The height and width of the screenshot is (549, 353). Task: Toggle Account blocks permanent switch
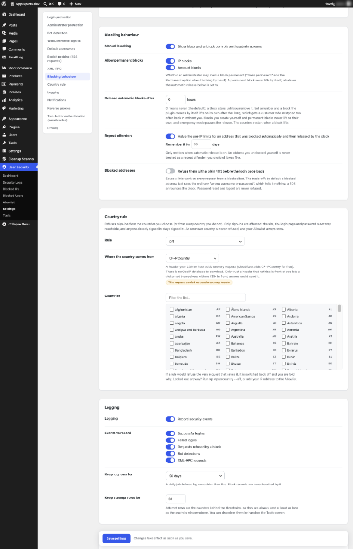click(x=171, y=68)
